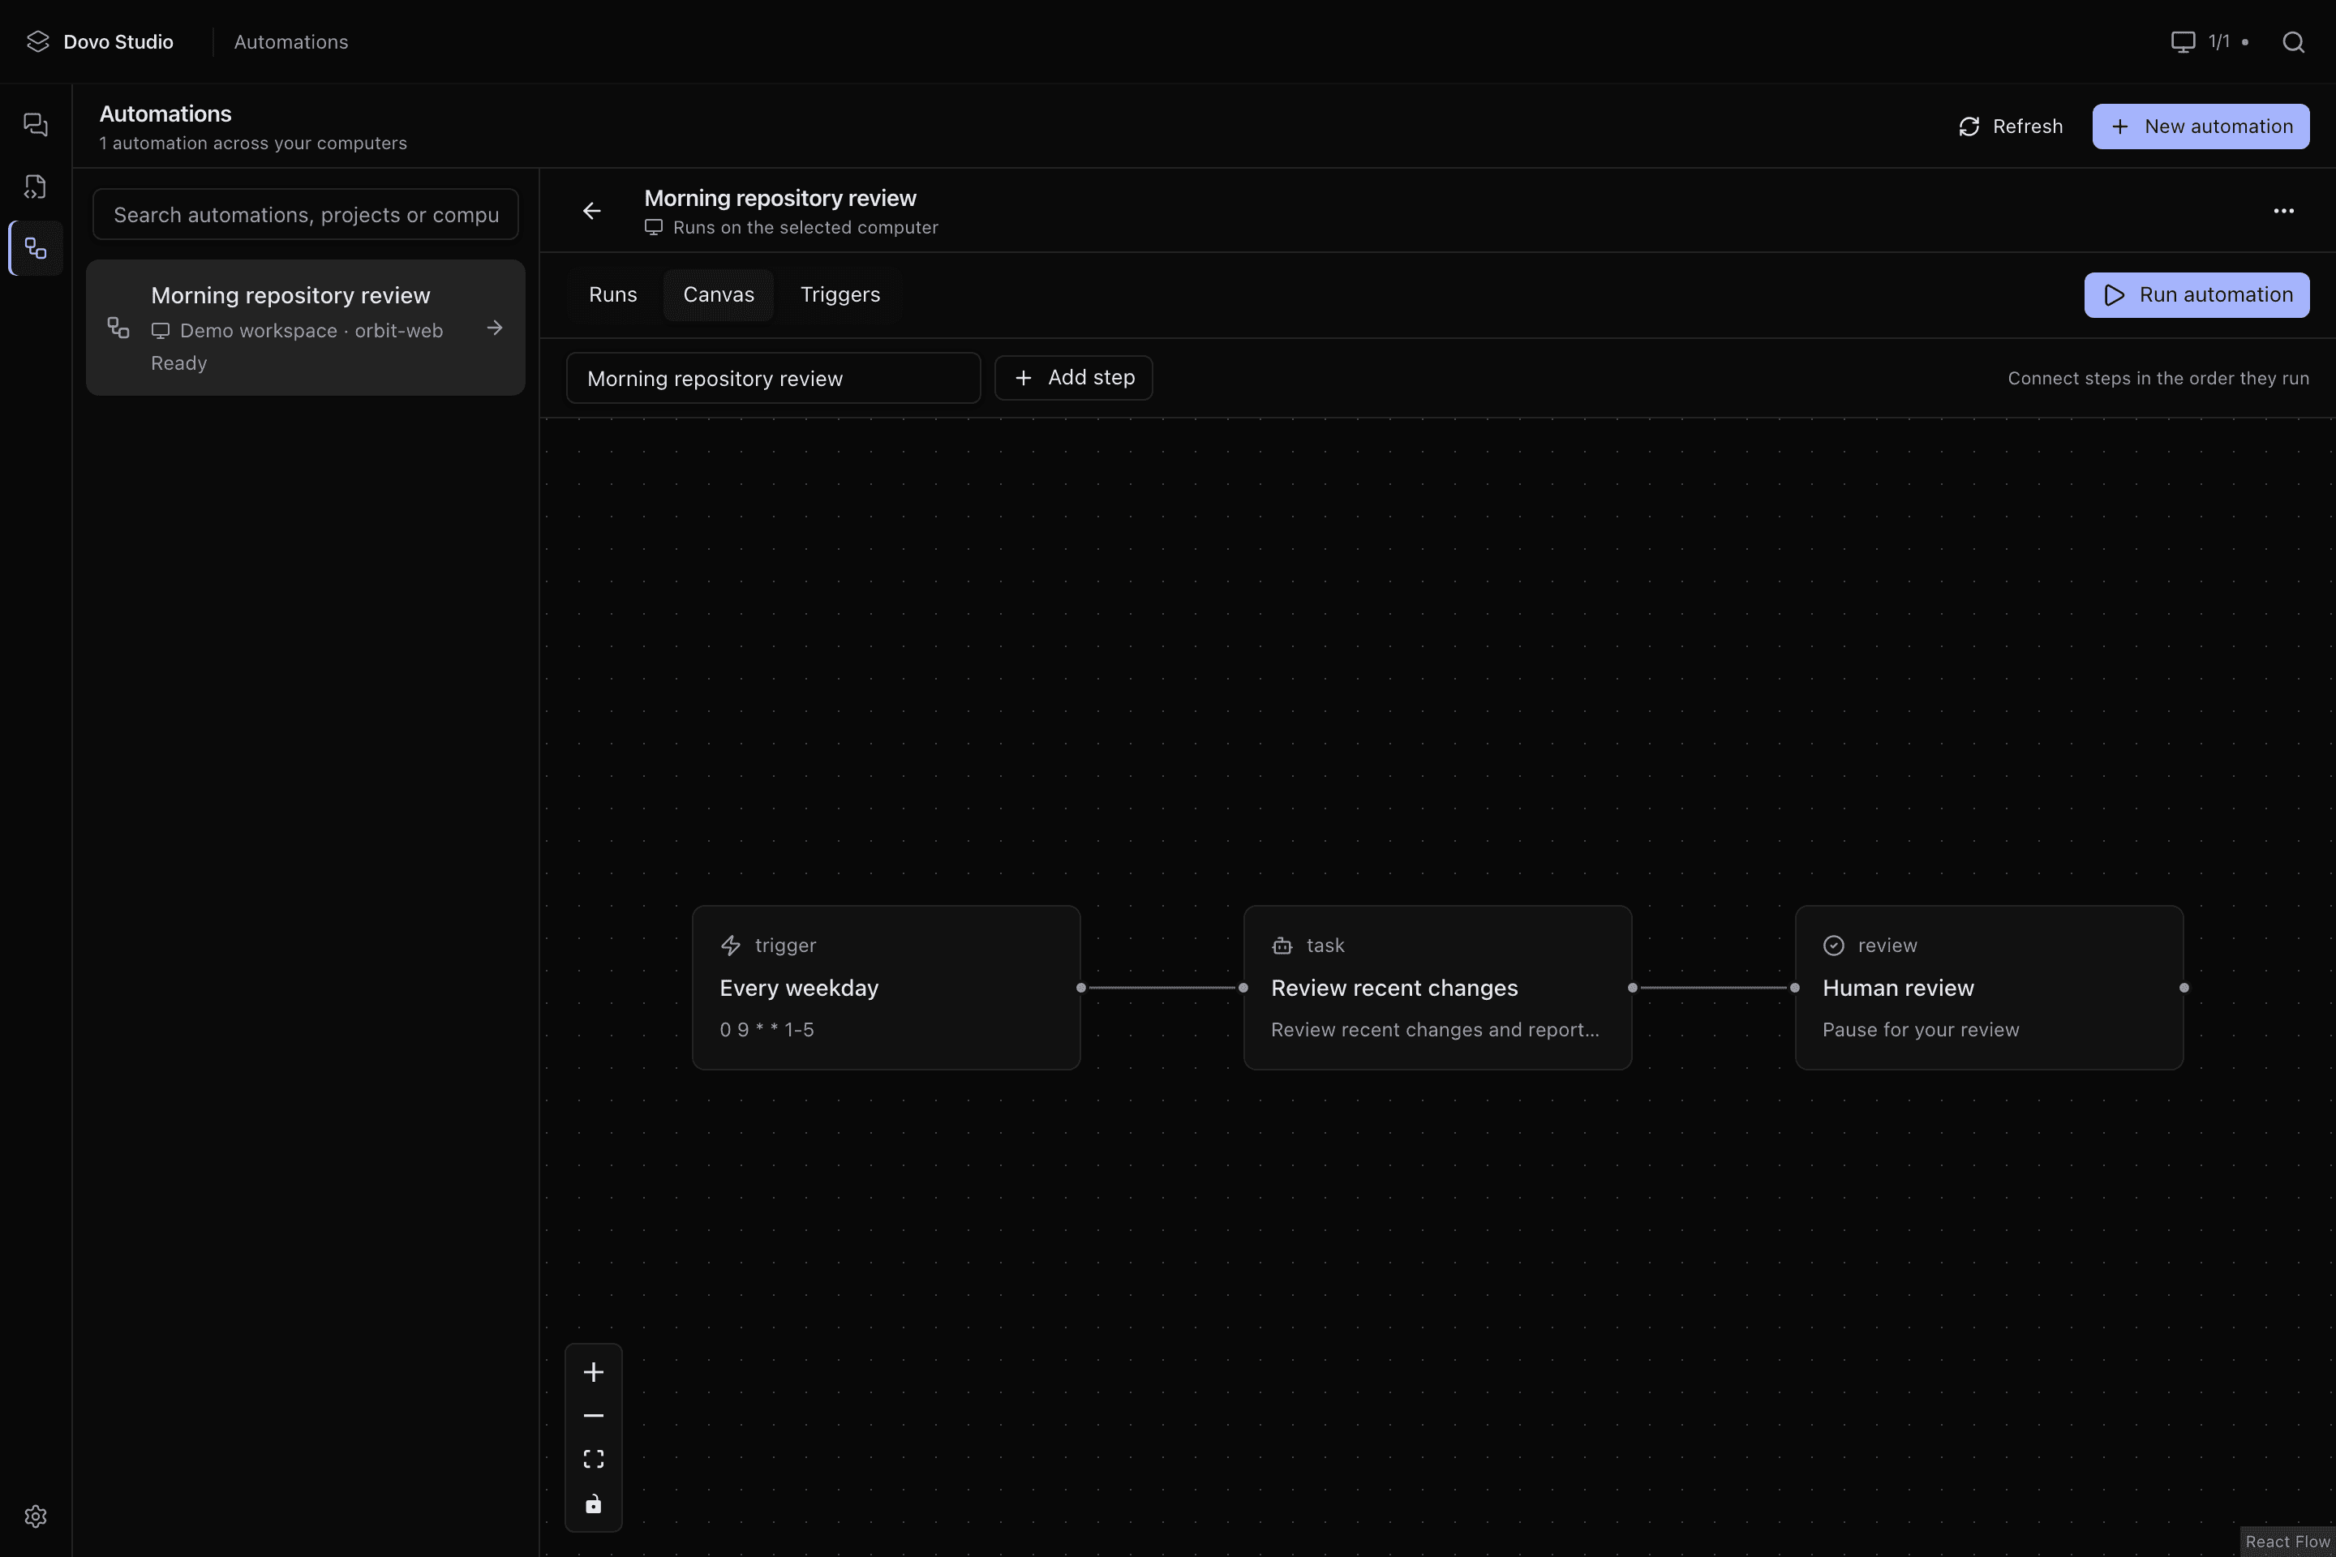Select the Every weekday trigger node

click(886, 987)
